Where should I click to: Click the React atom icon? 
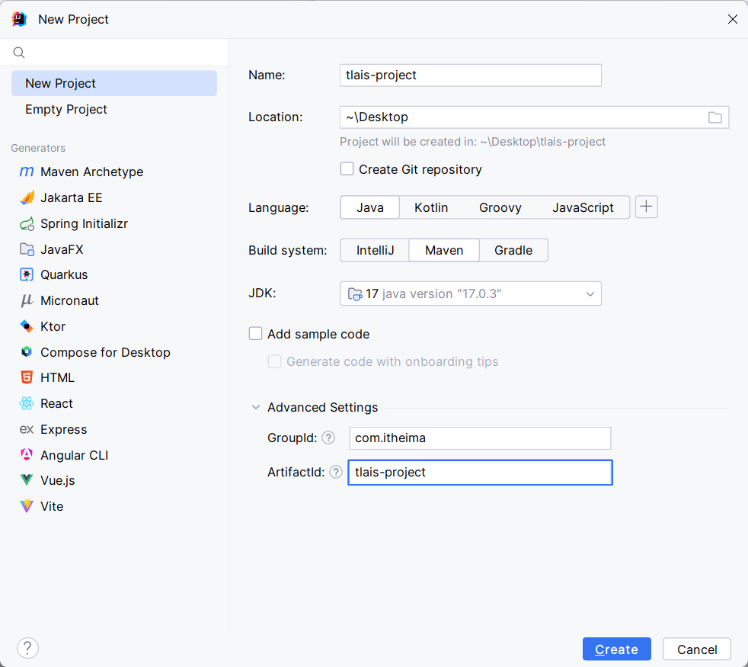[x=27, y=403]
